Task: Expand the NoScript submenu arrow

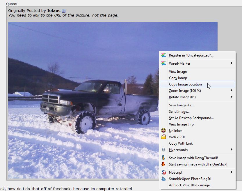Action: (x=232, y=172)
